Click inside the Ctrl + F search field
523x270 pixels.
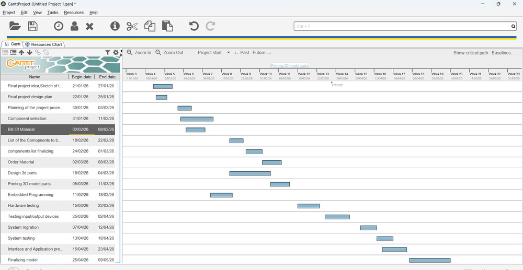(x=402, y=26)
